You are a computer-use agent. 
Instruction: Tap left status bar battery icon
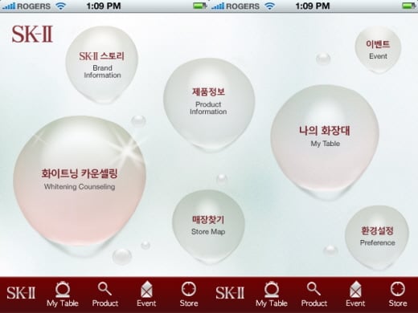(x=200, y=6)
